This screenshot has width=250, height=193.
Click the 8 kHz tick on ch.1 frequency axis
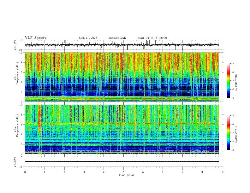tap(22, 62)
